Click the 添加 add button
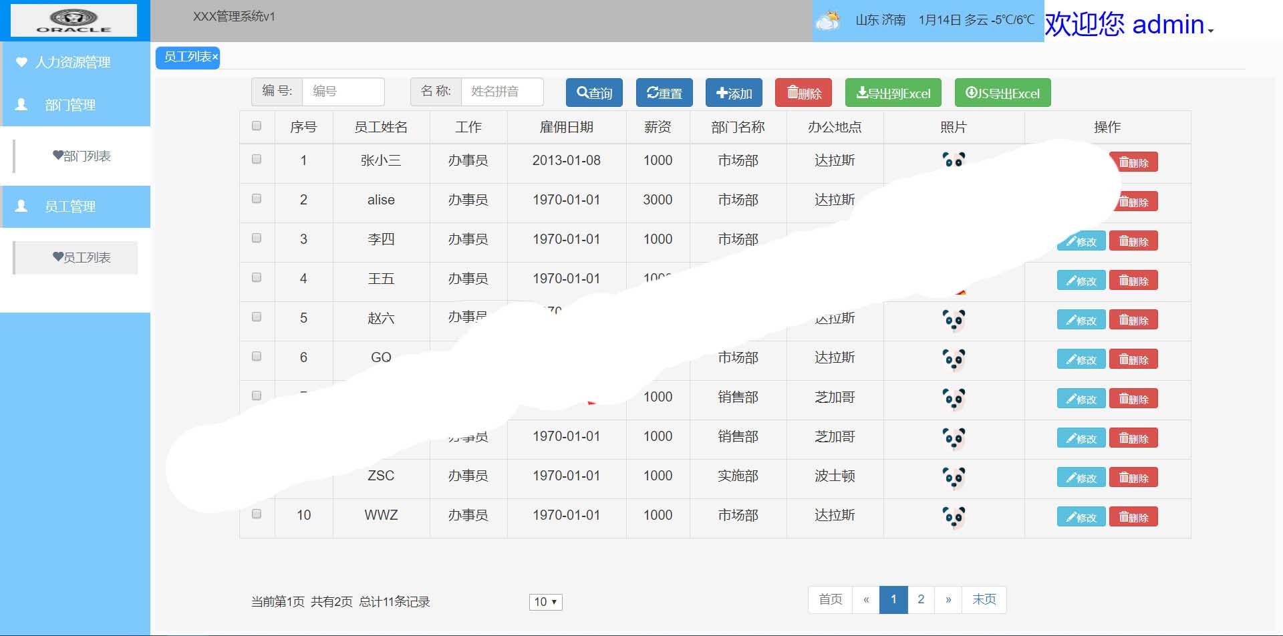 (x=734, y=93)
